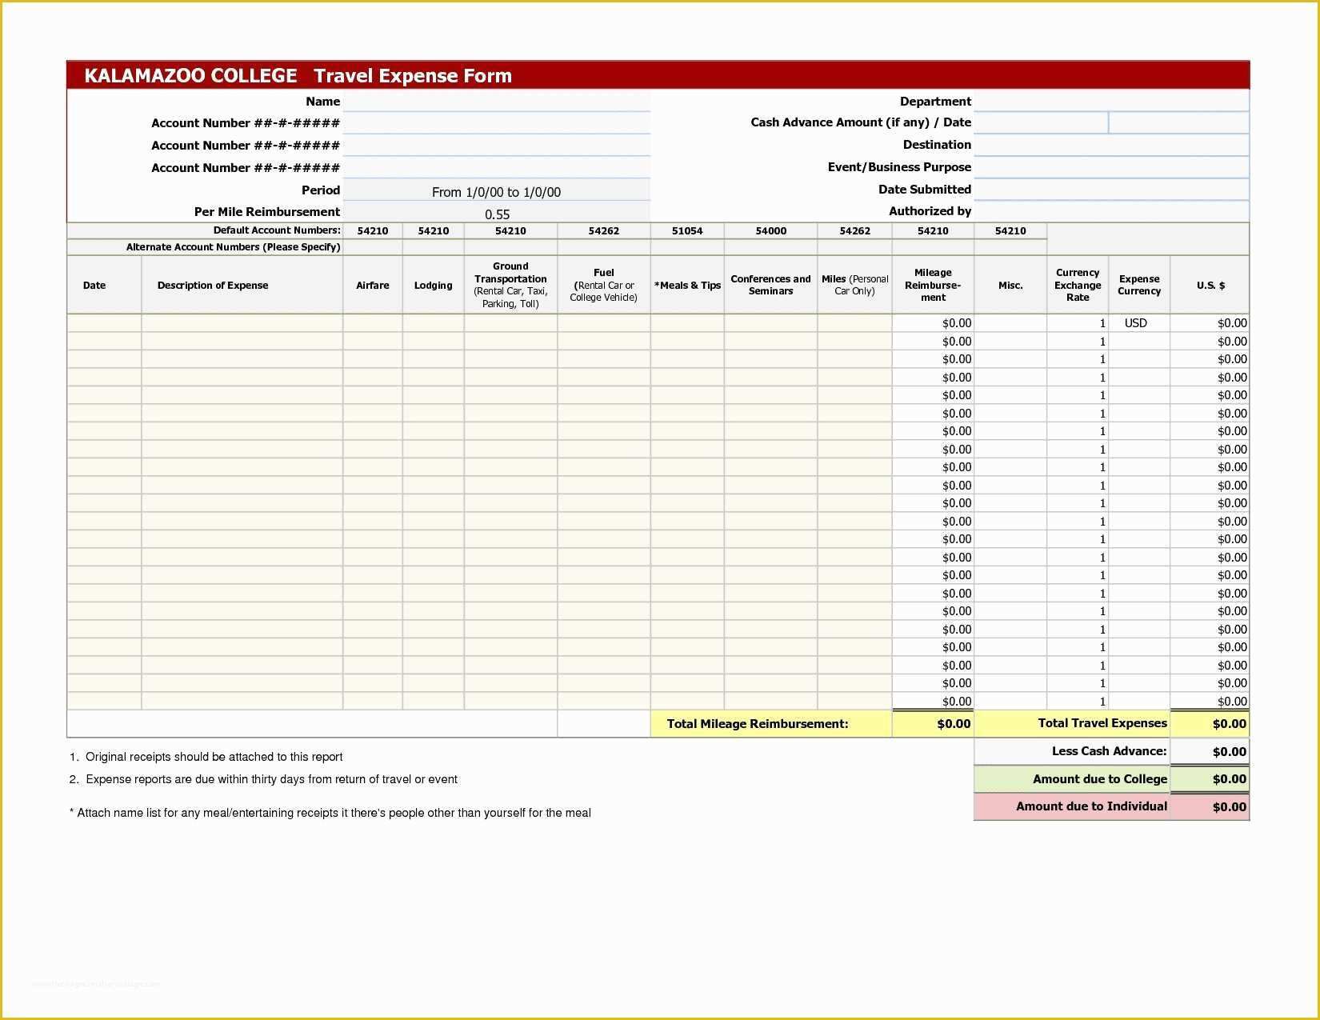Click the Event/Business Purpose field

(x=1111, y=167)
